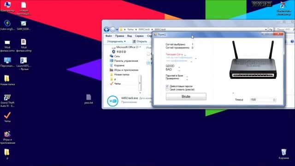Screen dimensions: 295x166
Task: Click the Персонал... desktop icon
Action: 7,62
